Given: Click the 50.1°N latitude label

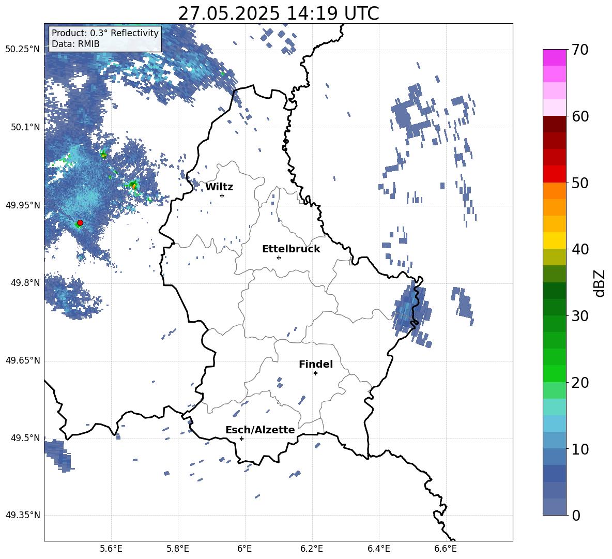Looking at the screenshot, I should coord(25,128).
